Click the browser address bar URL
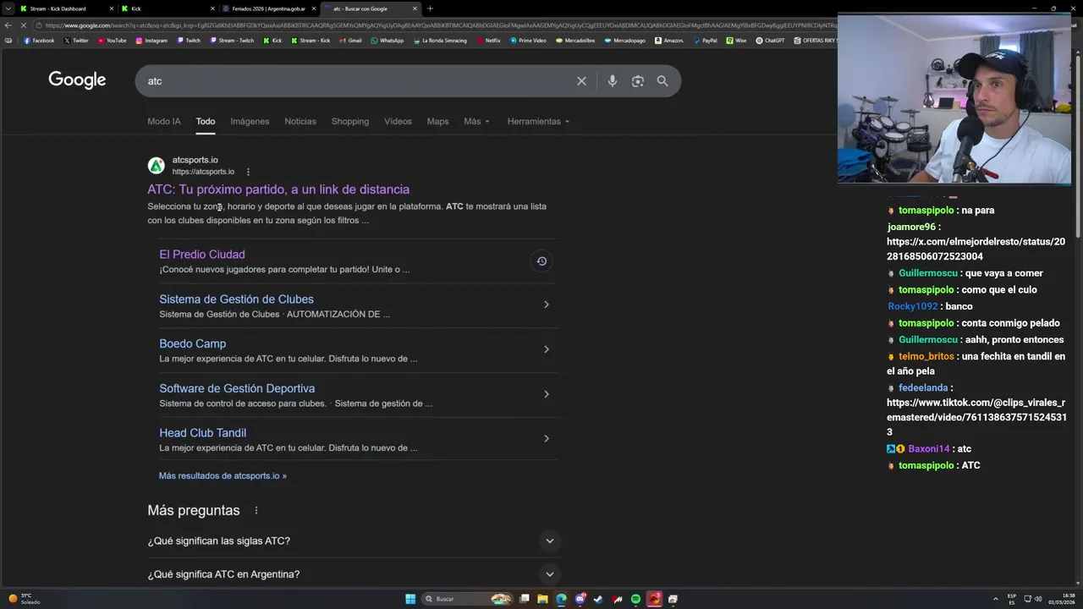1083x609 pixels. [x=440, y=25]
